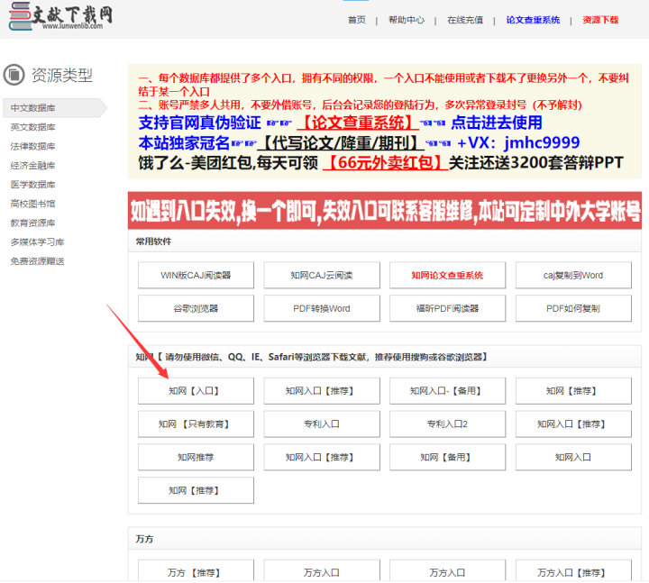Open 帮助中心 navigation item
This screenshot has height=583, width=649.
click(x=407, y=20)
